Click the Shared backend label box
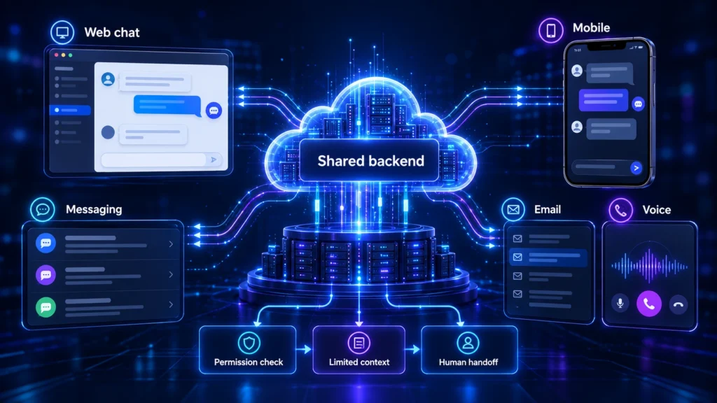 (370, 161)
